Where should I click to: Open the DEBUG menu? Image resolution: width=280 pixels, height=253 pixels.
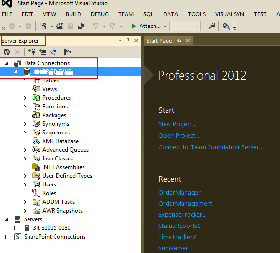point(99,14)
